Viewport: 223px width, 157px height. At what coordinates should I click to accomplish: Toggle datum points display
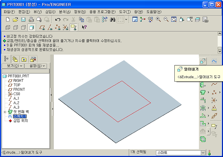[58, 27]
